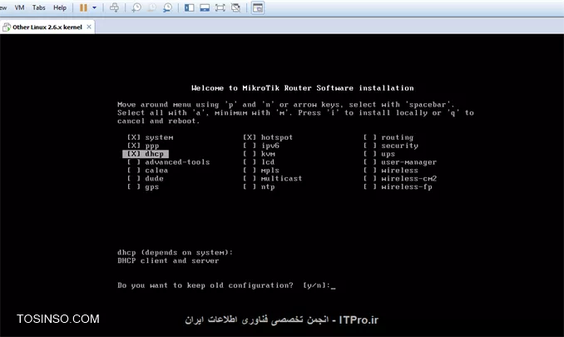
Task: Toggle the security package checkbox
Action: tap(370, 146)
